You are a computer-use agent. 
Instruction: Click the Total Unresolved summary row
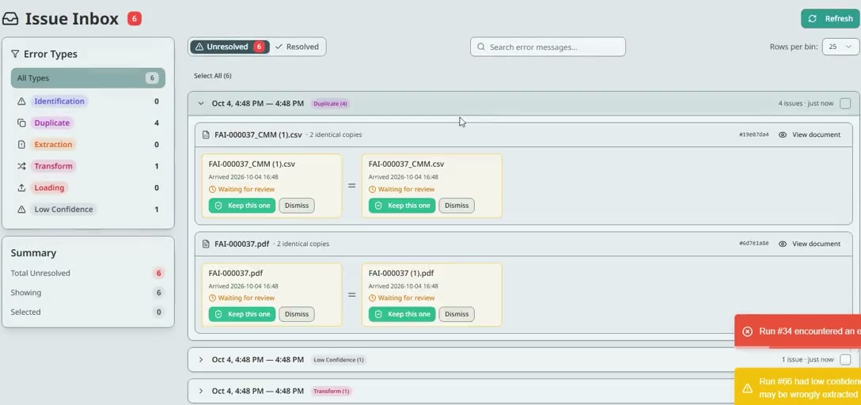click(88, 273)
